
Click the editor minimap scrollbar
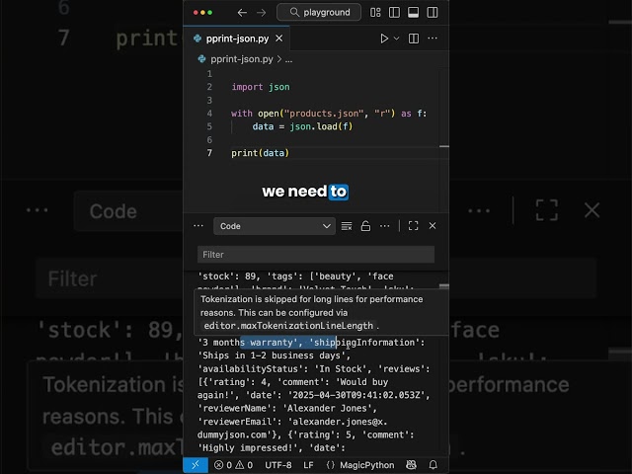tap(443, 147)
